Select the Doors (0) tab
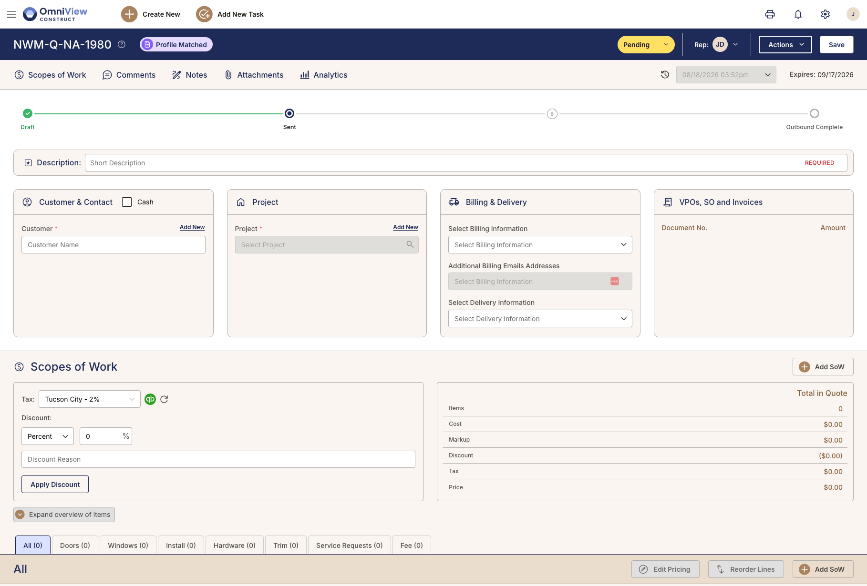This screenshot has height=586, width=867. (75, 546)
